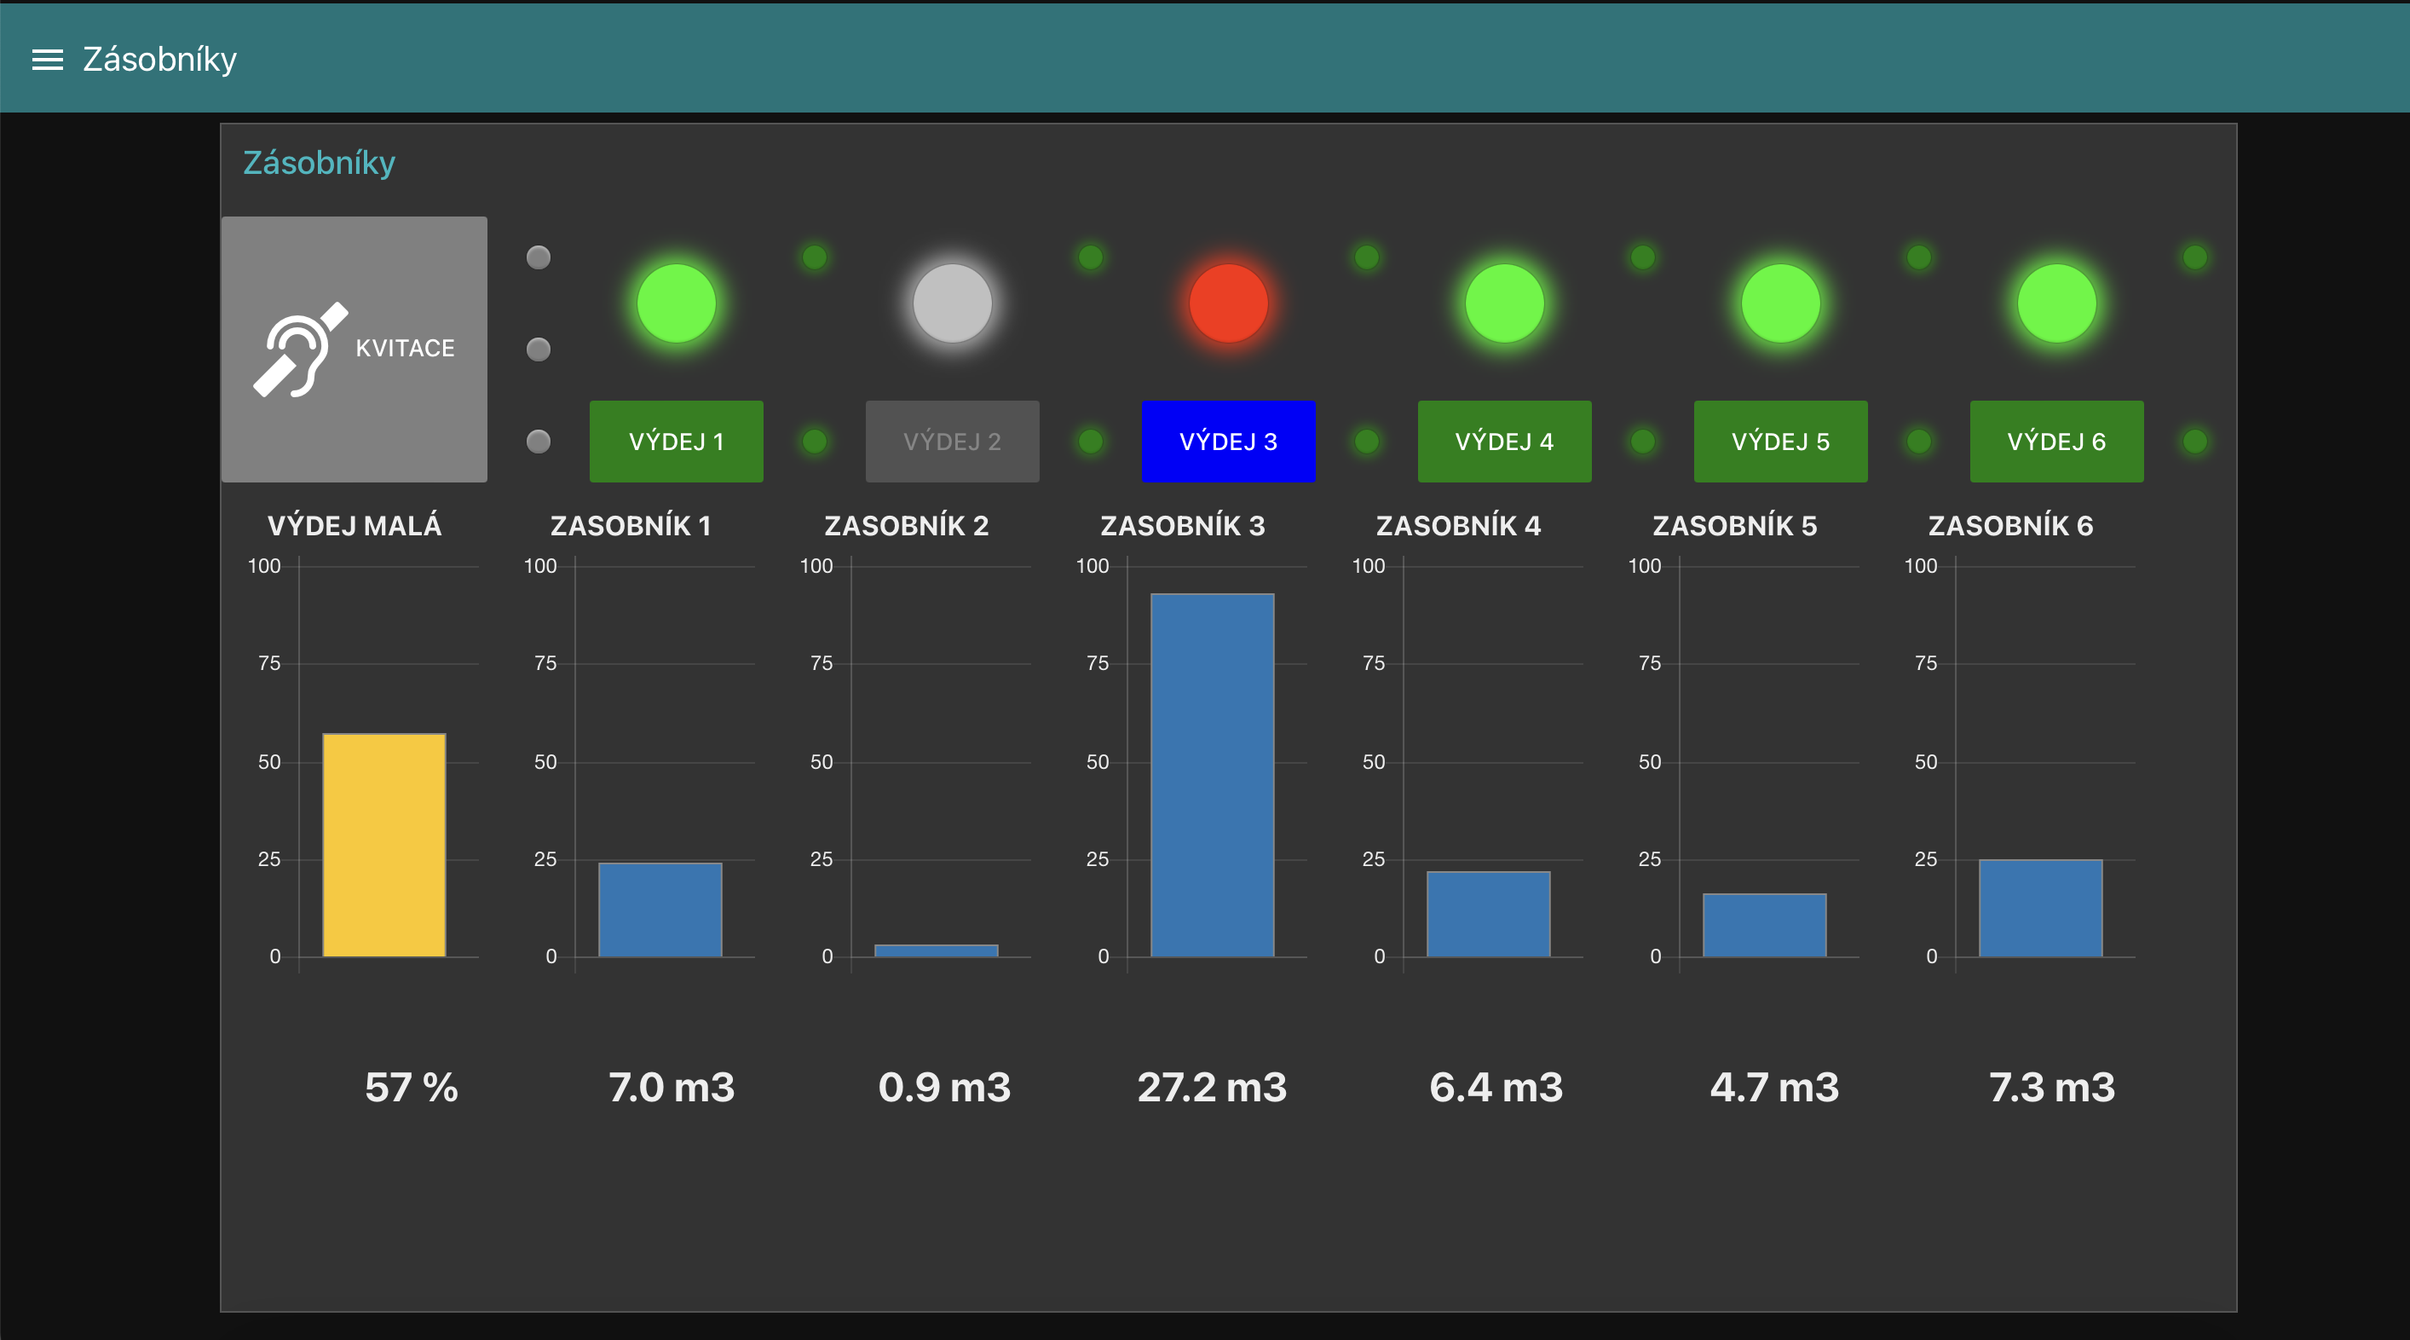Viewport: 2410px width, 1340px height.
Task: Click the 27.2 m3 volume readout
Action: tap(1212, 1088)
